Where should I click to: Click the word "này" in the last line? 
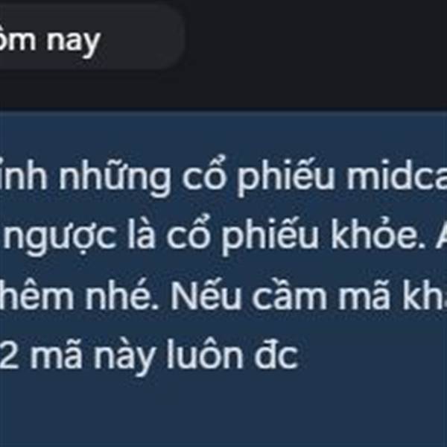pos(124,356)
